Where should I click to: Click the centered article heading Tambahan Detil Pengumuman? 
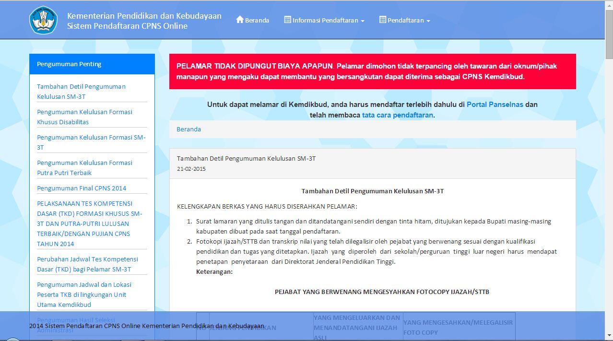(373, 191)
